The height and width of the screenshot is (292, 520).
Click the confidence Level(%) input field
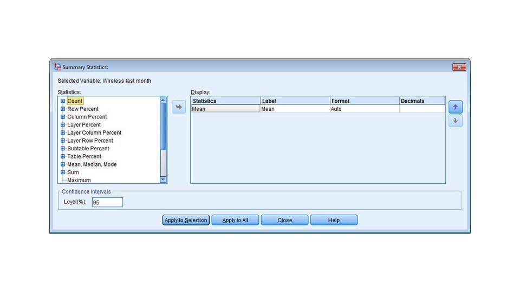[107, 202]
